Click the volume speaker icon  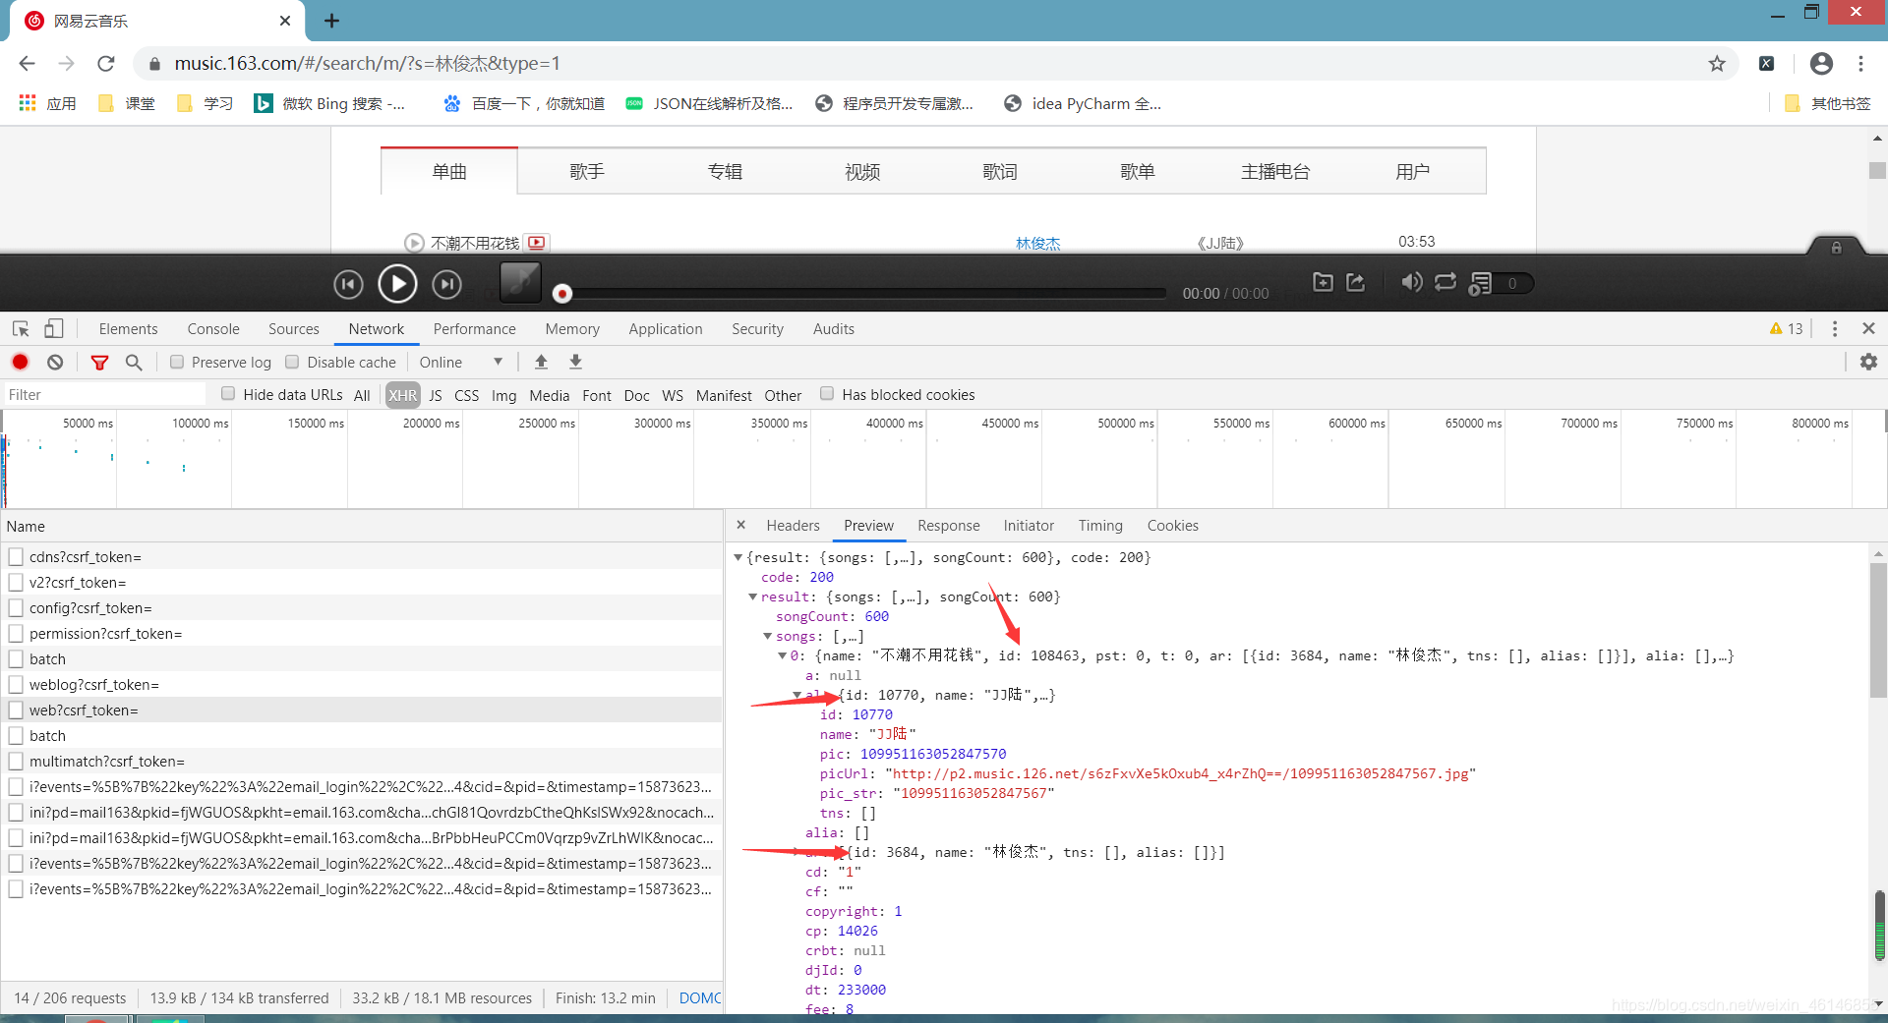(x=1411, y=282)
